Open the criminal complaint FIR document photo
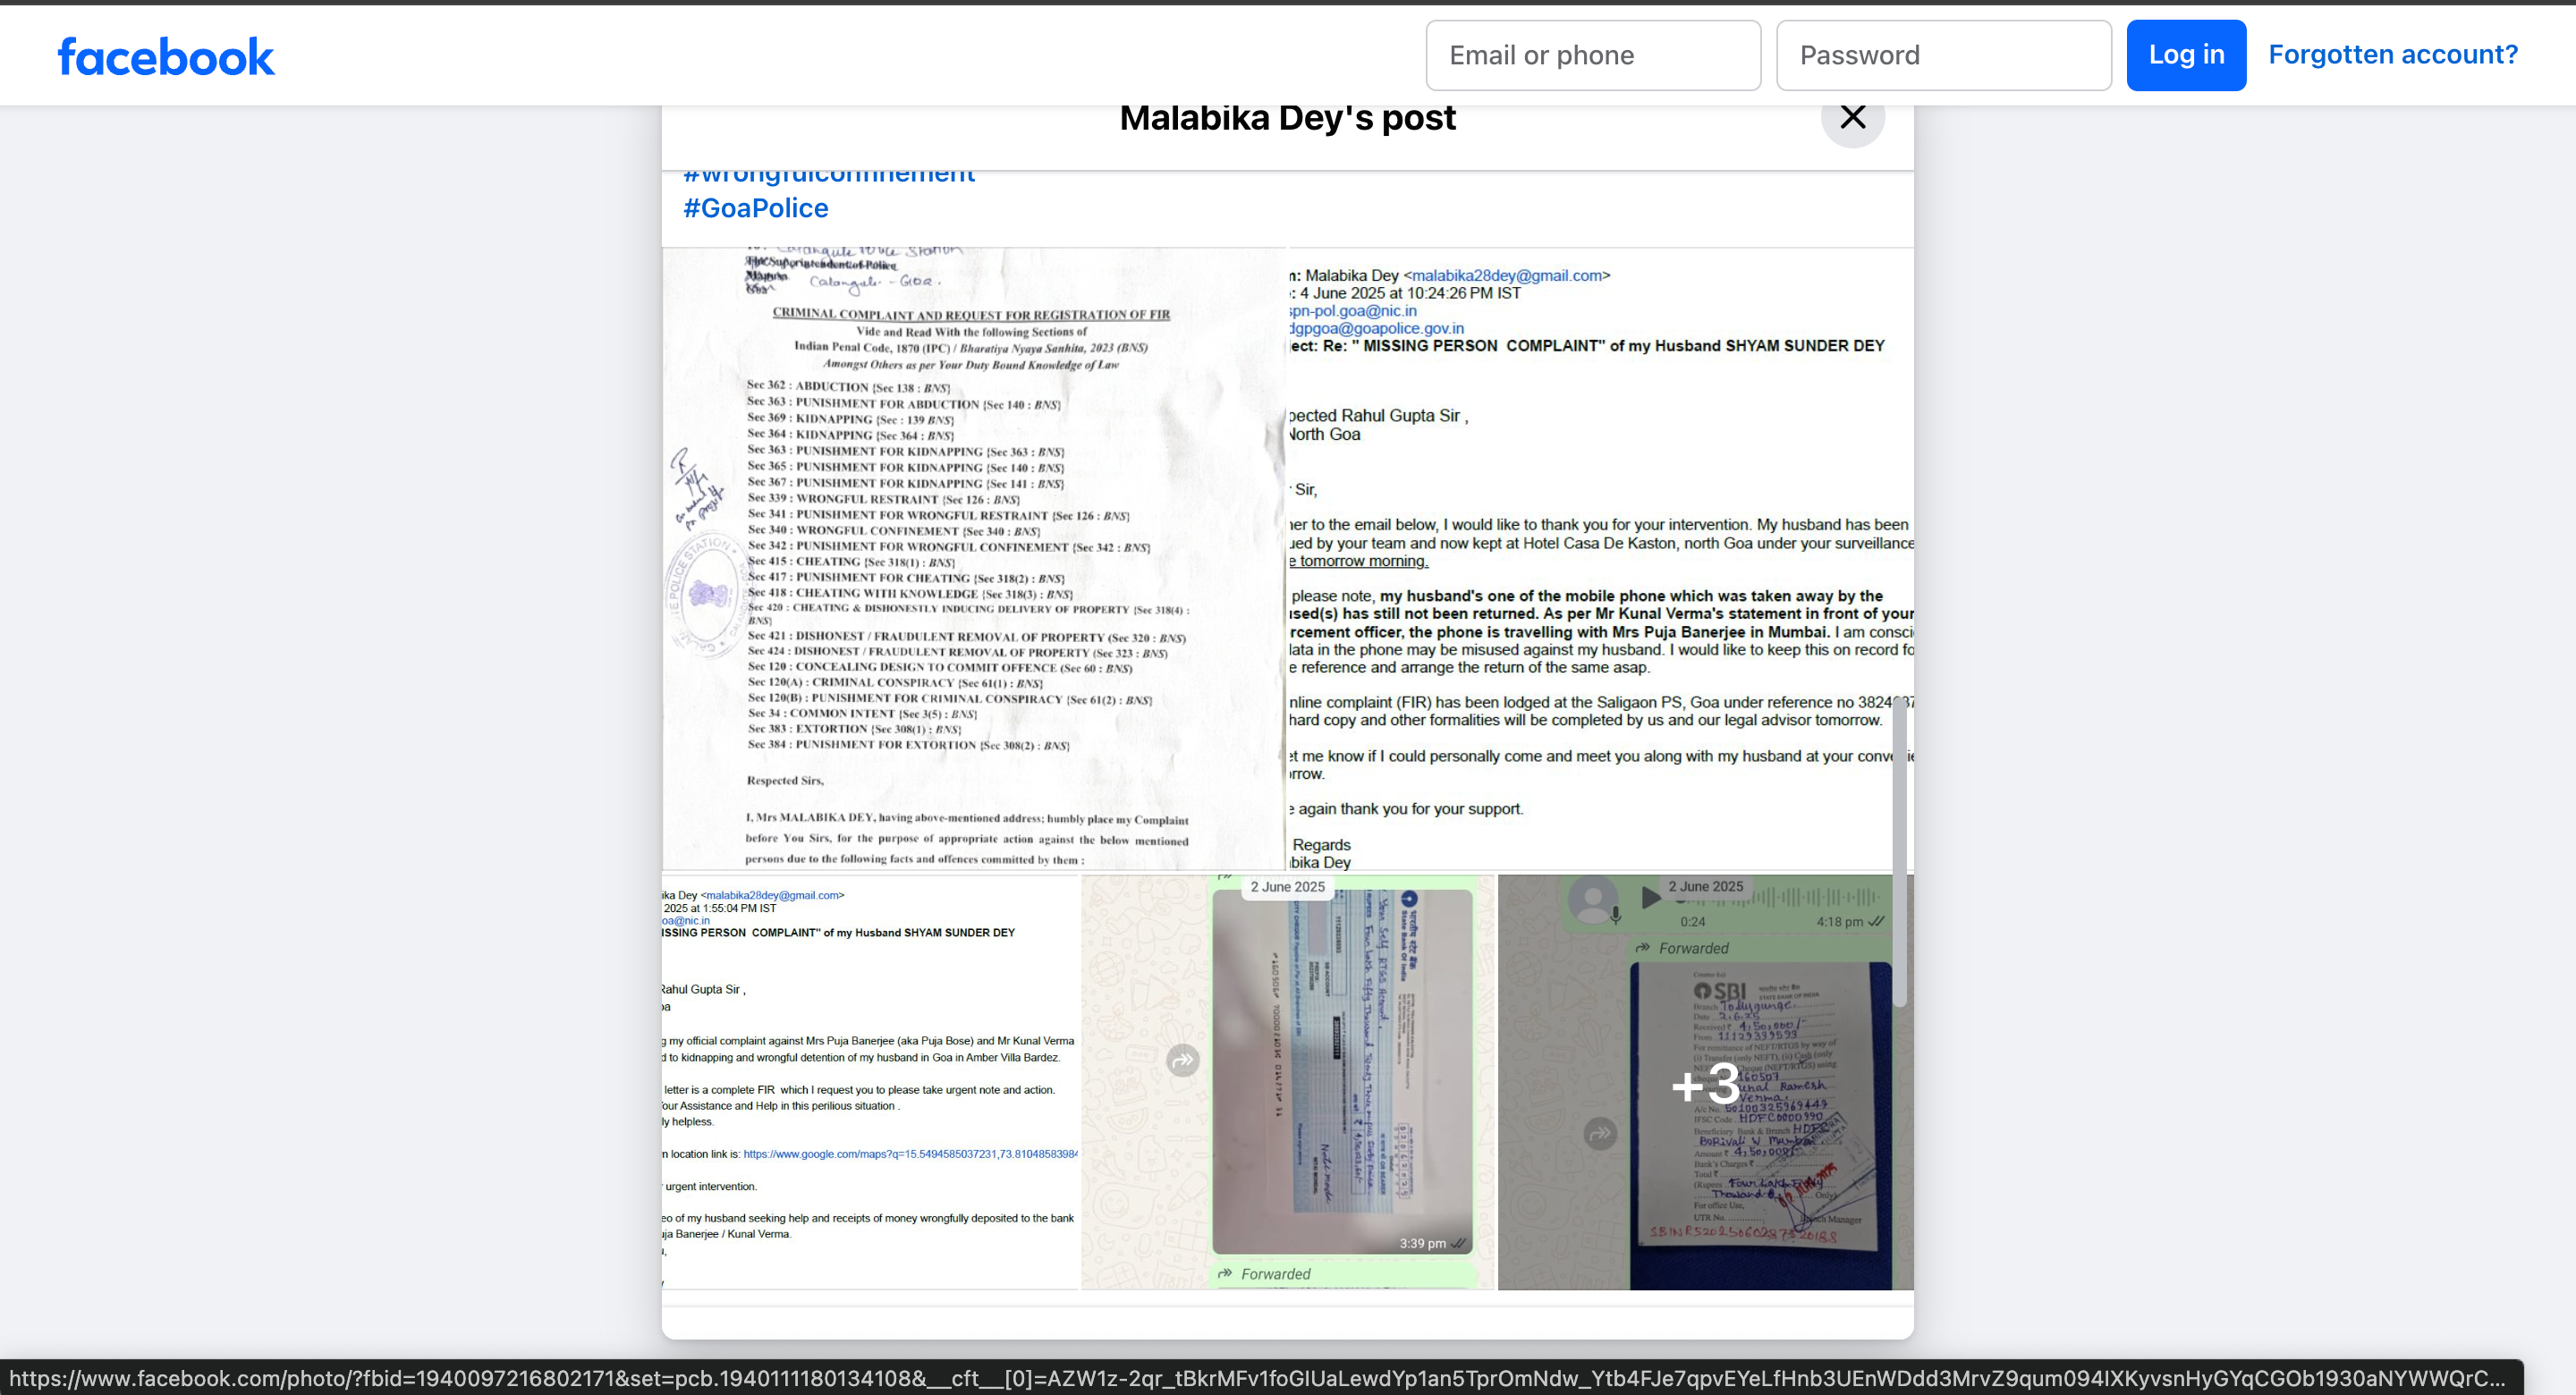 click(973, 559)
